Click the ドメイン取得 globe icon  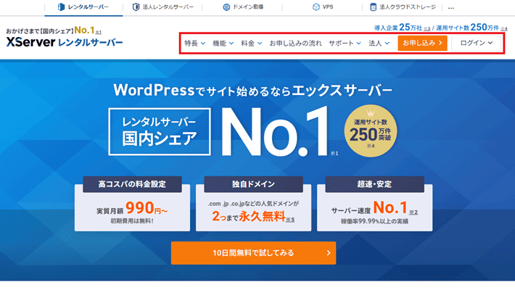[x=226, y=7]
